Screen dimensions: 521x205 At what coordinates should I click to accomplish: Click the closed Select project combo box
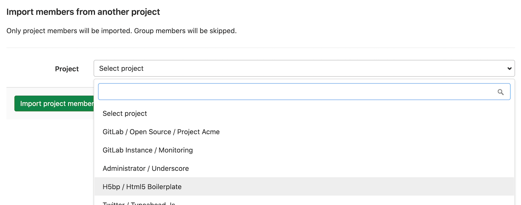tap(304, 68)
